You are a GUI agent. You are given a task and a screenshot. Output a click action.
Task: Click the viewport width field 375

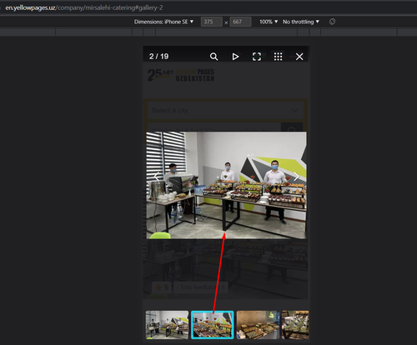(x=212, y=22)
